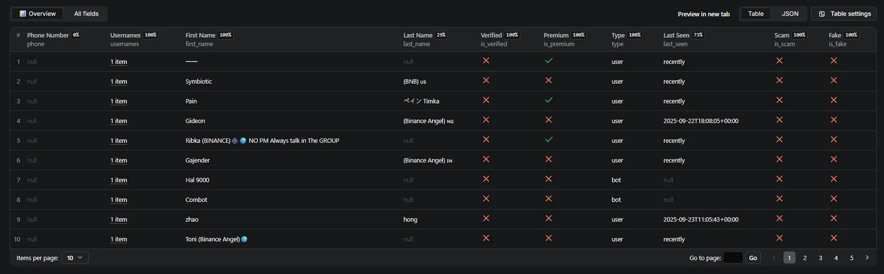Click bot type in Combot row
Image resolution: width=884 pixels, height=274 pixels.
coord(616,200)
